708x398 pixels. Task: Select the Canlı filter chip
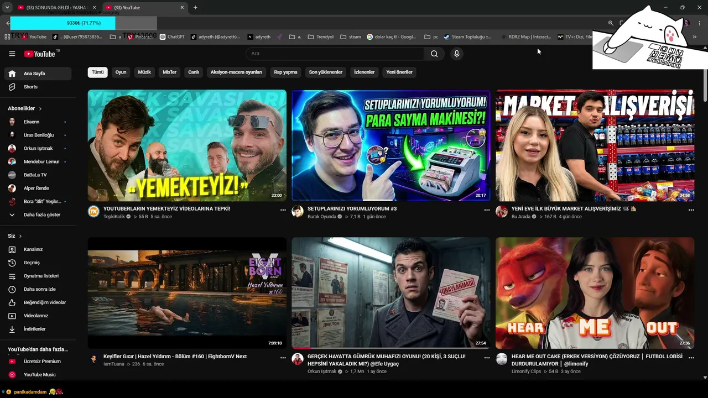(x=193, y=72)
